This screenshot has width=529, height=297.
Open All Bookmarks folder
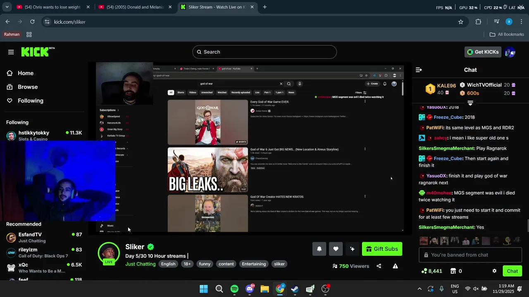(x=507, y=34)
